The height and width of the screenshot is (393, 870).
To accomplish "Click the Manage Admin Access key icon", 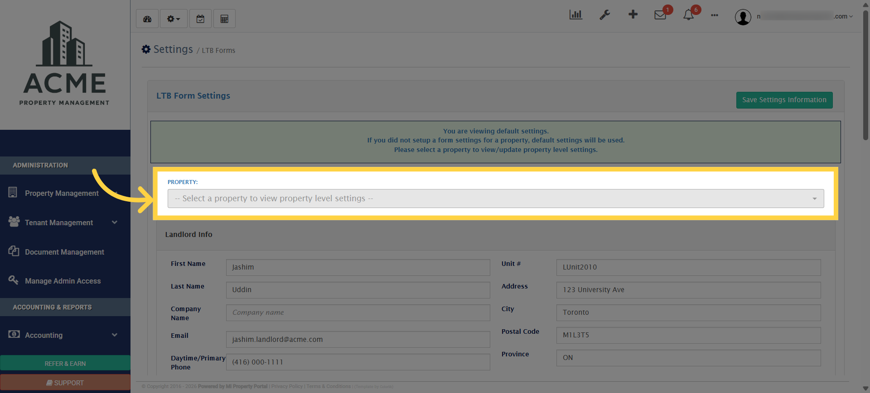I will pyautogui.click(x=13, y=280).
